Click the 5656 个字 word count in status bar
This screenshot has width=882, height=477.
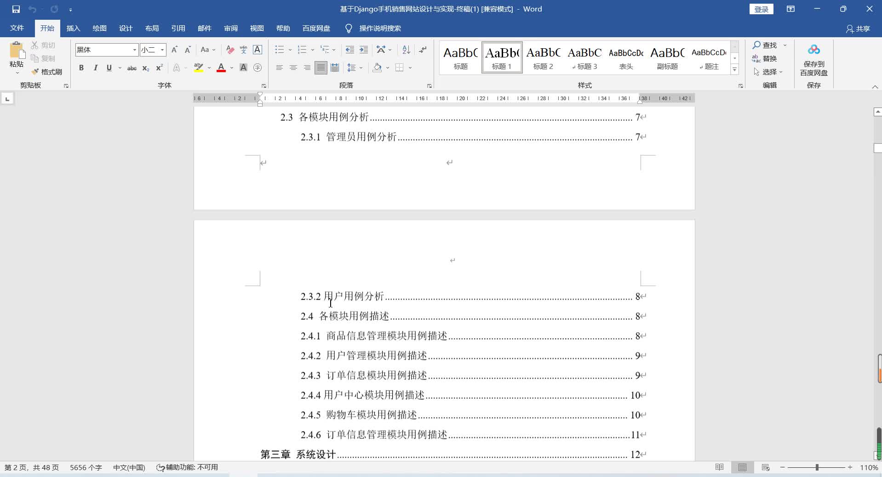pos(86,467)
